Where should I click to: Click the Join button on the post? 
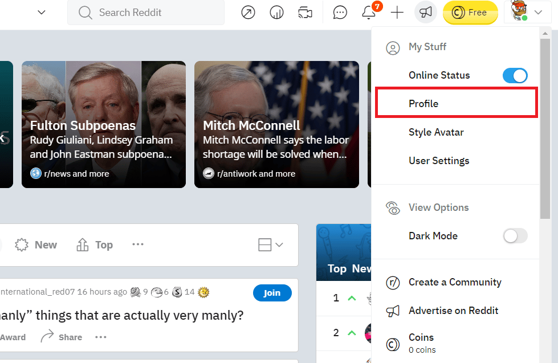[272, 293]
